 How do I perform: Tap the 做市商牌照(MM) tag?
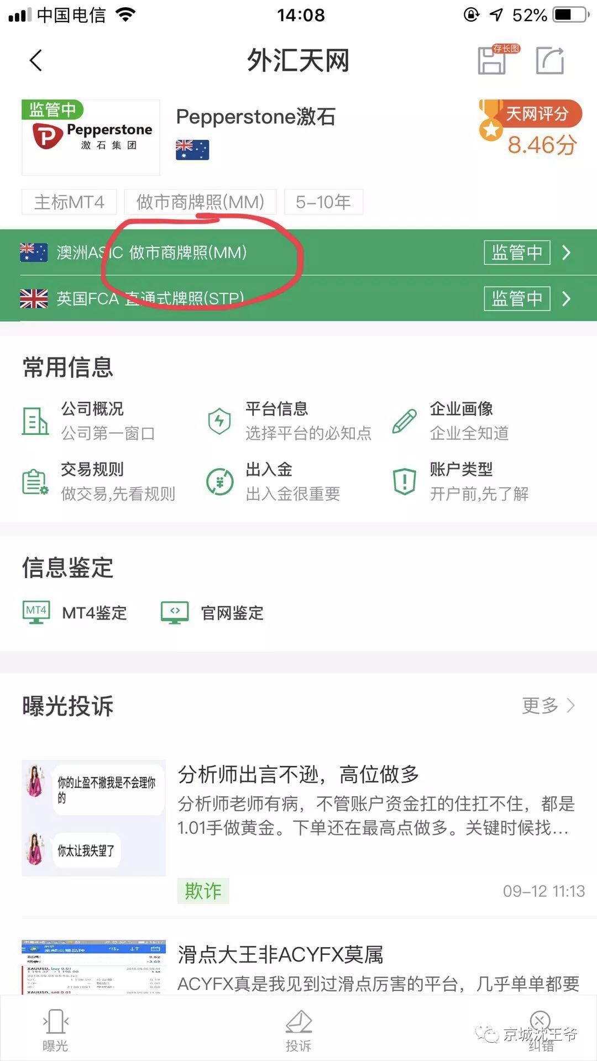[201, 202]
